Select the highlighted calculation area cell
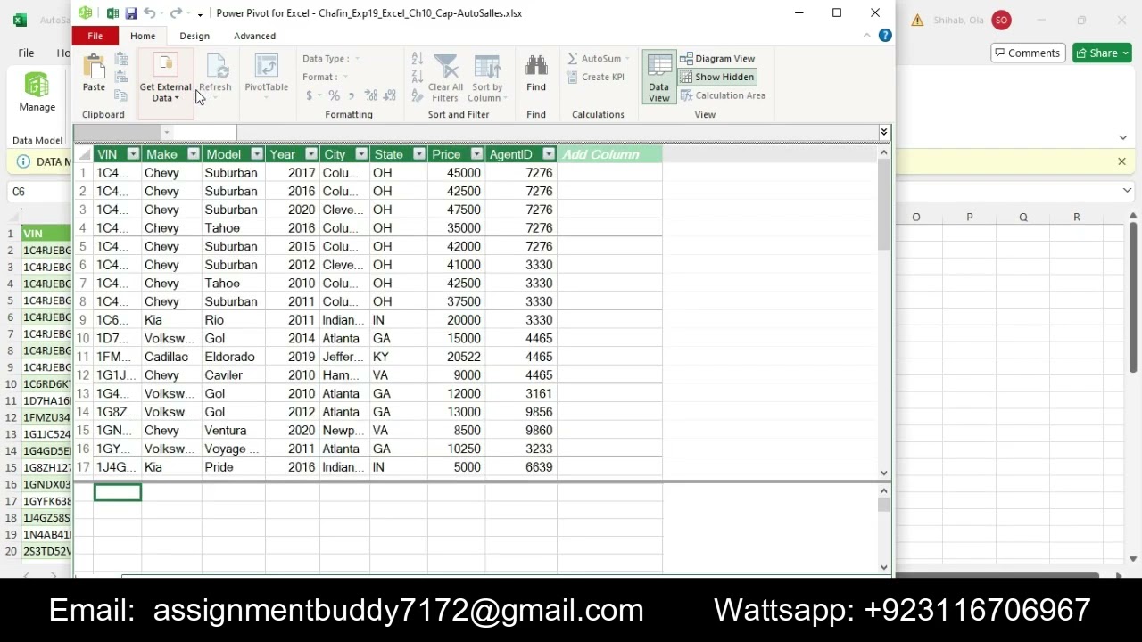Screen dimensions: 1142x642 118,492
